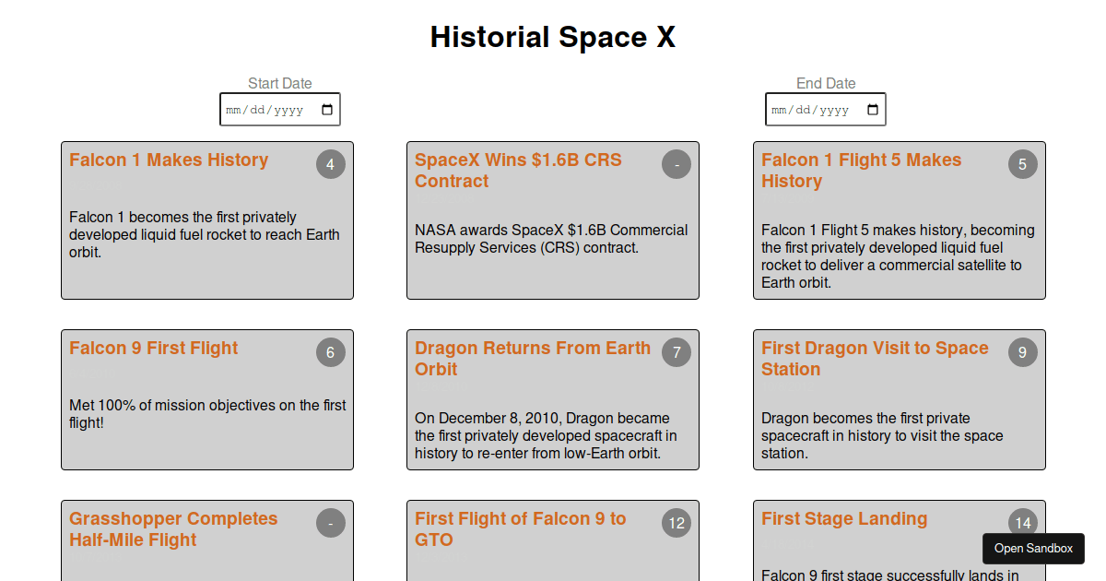The height and width of the screenshot is (581, 1106).
Task: Click text 'Met 100% of mission objectives'
Action: (173, 405)
